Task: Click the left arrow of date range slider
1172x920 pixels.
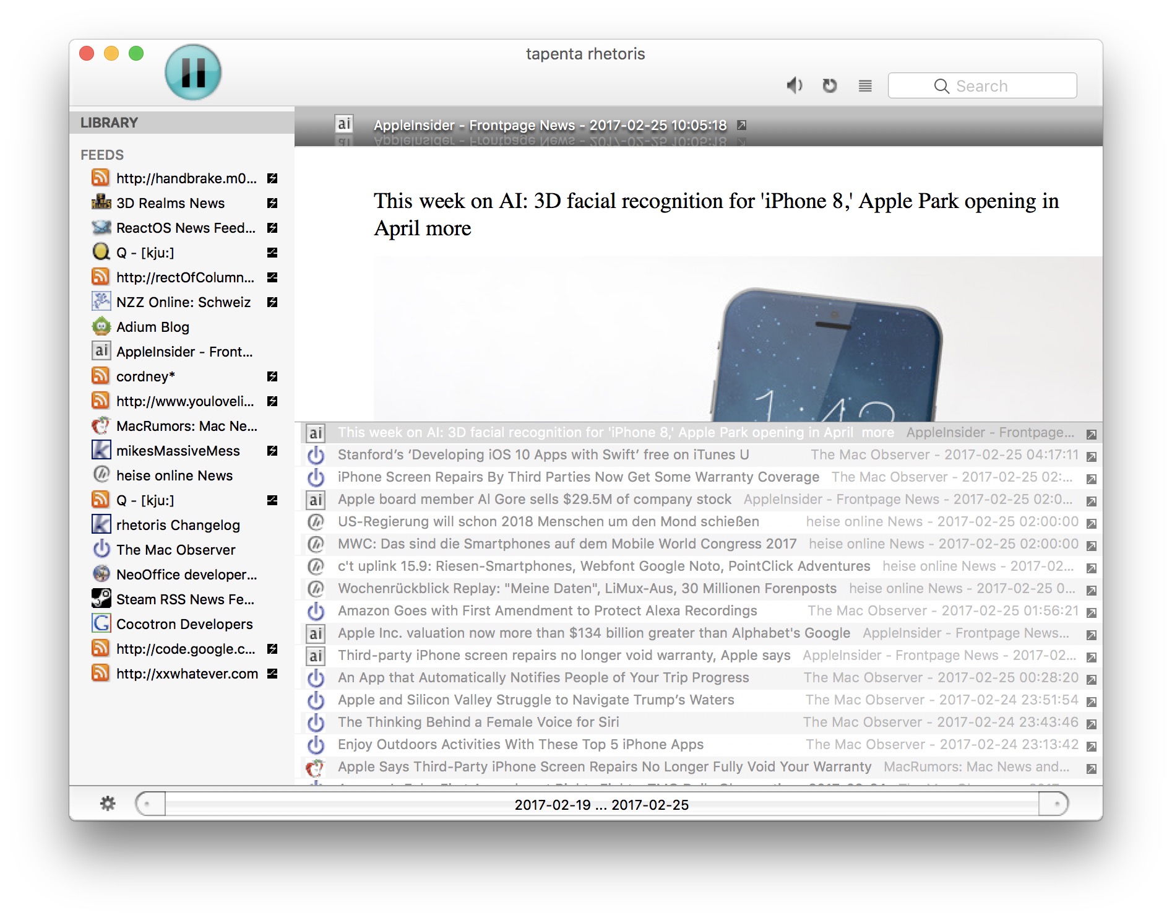Action: [150, 804]
